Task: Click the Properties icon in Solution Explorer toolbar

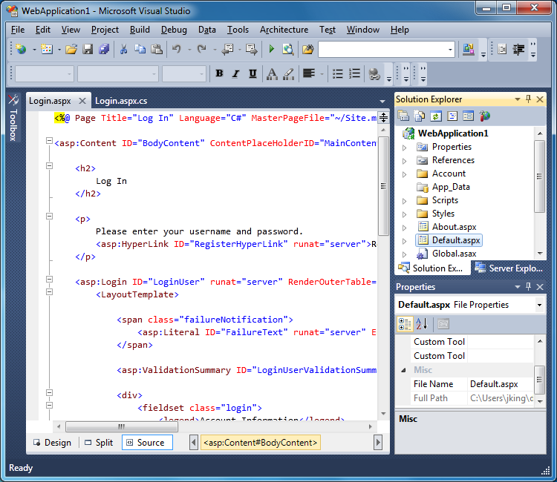Action: pyautogui.click(x=403, y=116)
